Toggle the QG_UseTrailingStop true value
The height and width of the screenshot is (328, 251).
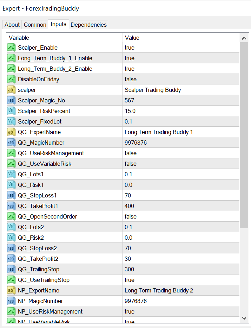[130, 280]
